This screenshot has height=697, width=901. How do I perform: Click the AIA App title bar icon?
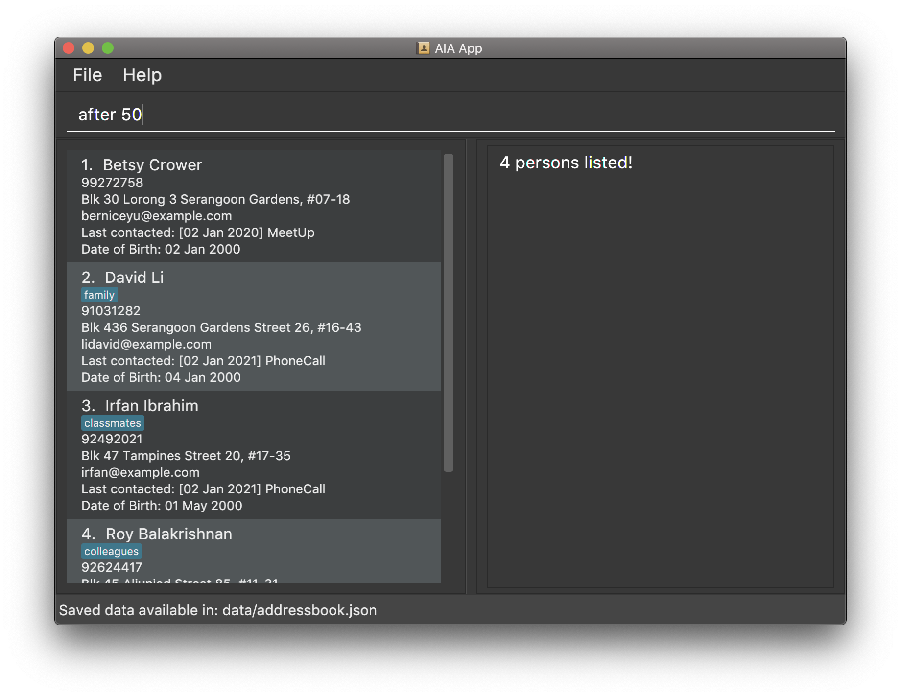pos(423,48)
